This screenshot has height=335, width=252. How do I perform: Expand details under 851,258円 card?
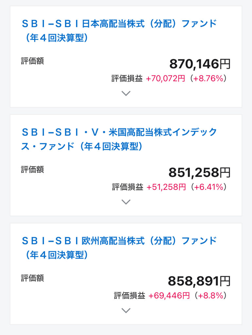click(x=126, y=202)
